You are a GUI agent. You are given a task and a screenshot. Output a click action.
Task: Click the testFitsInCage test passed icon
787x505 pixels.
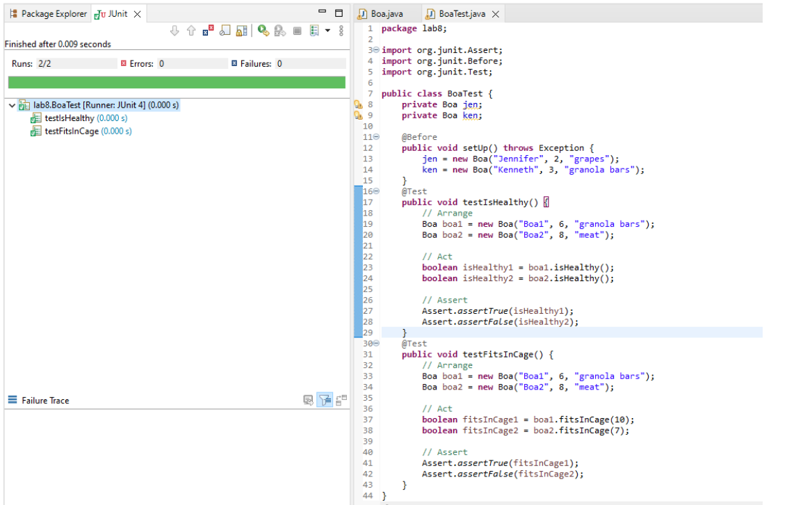(35, 131)
